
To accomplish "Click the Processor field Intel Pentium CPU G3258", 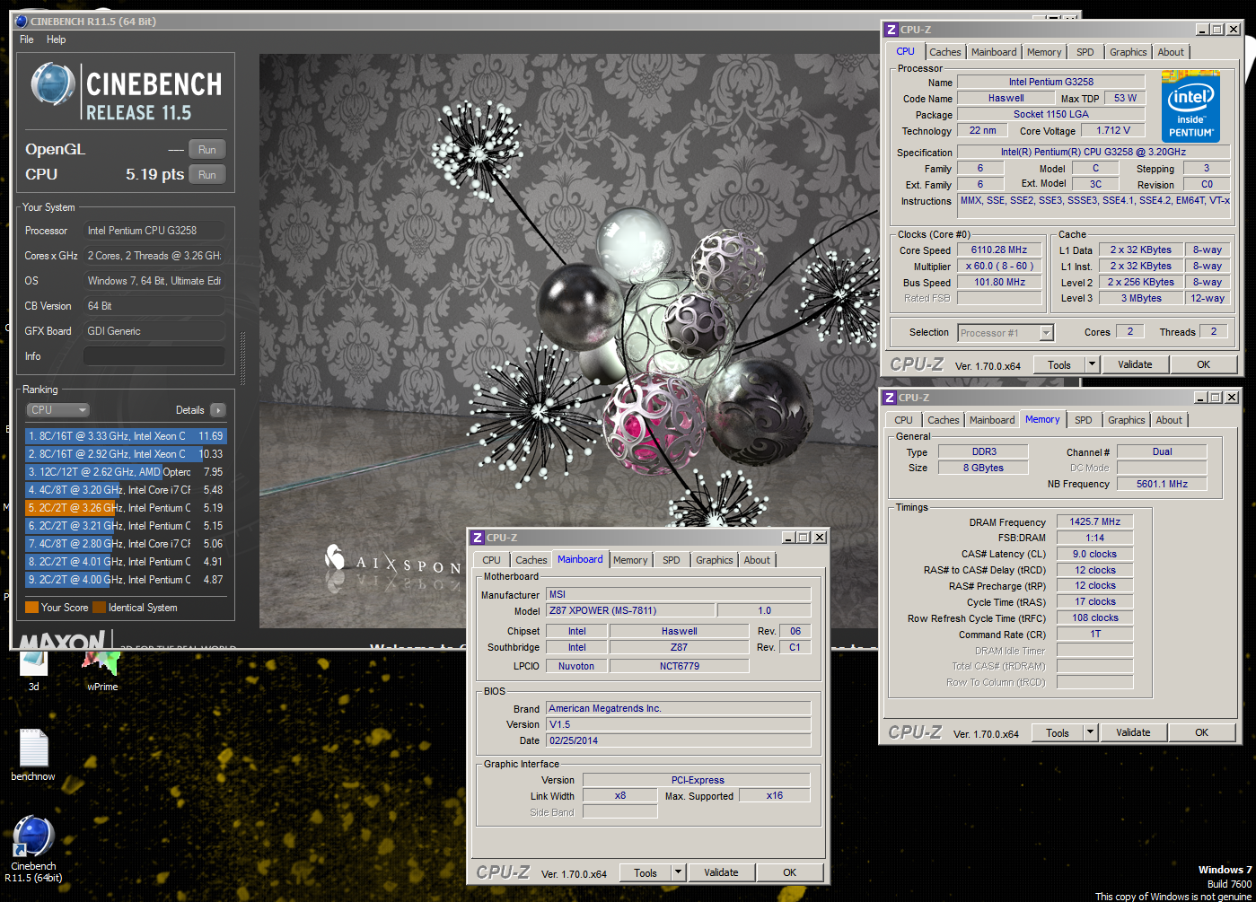I will 154,231.
